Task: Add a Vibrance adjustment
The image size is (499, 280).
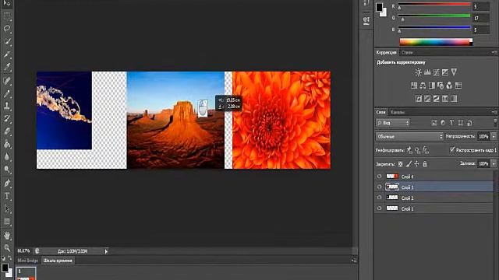Action: 454,72
